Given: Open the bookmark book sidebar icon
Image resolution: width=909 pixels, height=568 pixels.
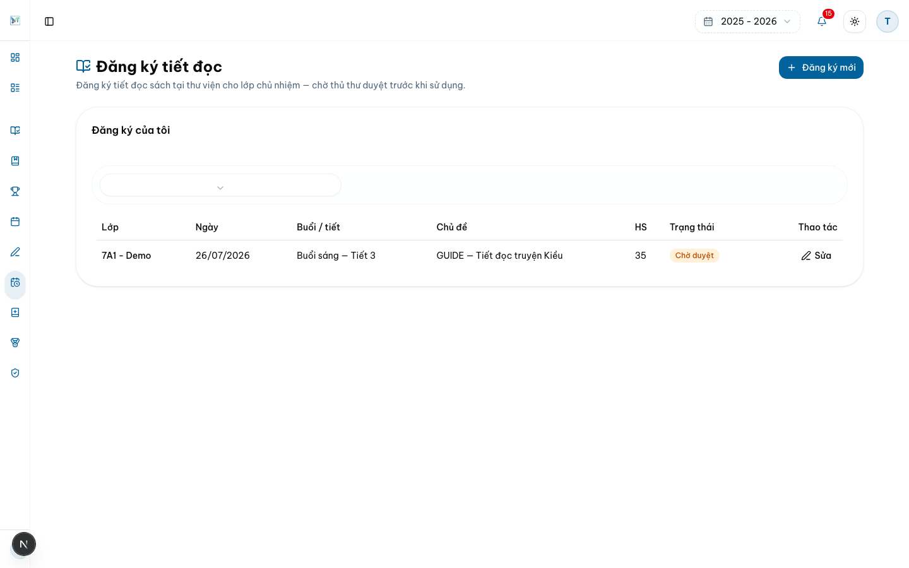Looking at the screenshot, I should [x=15, y=161].
